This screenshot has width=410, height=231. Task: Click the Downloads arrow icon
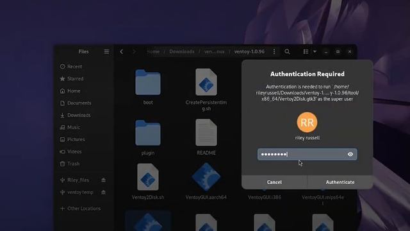click(63, 116)
